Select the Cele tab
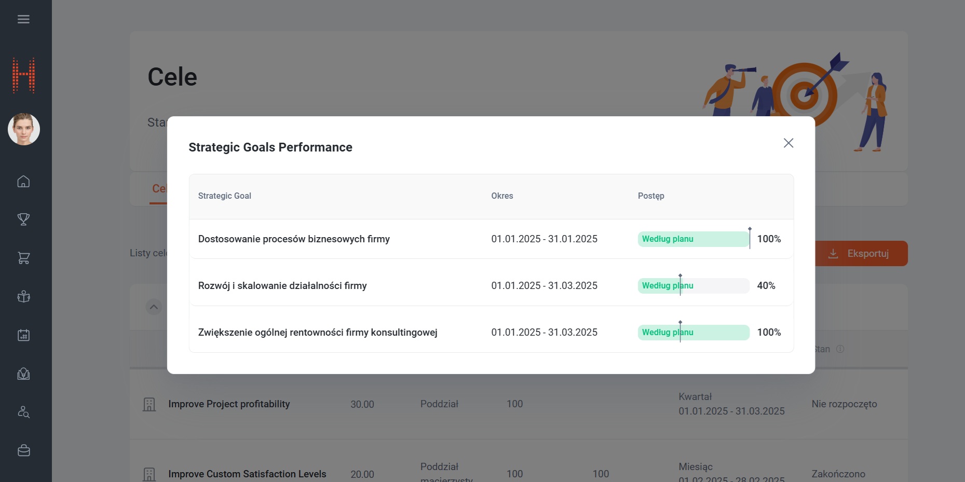The image size is (965, 482). click(x=158, y=189)
